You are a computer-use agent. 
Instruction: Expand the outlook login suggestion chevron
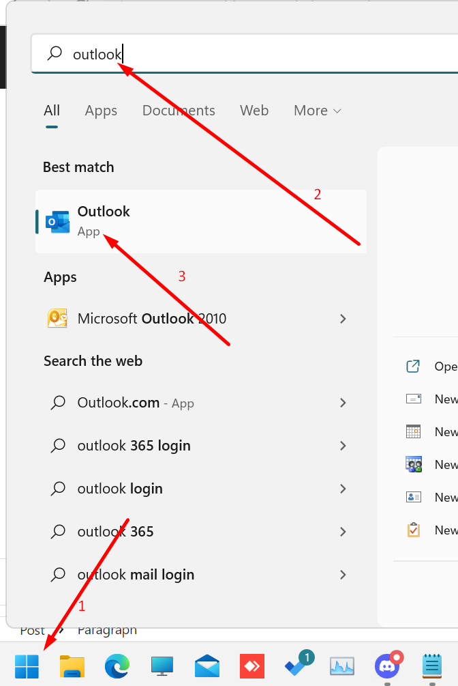(x=343, y=489)
